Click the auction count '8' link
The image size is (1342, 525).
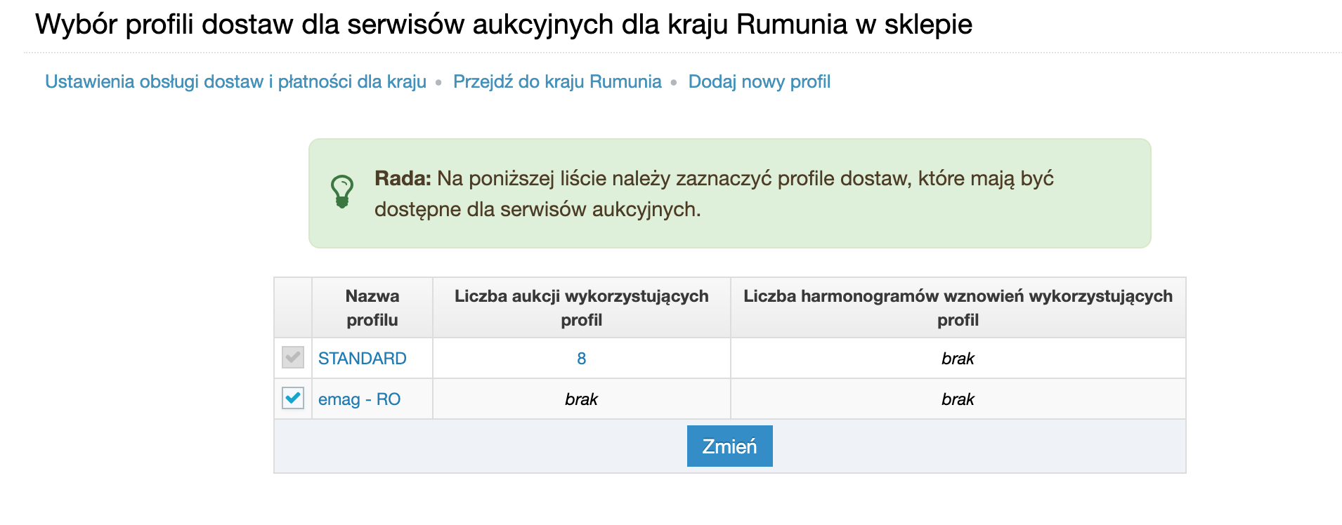[581, 359]
